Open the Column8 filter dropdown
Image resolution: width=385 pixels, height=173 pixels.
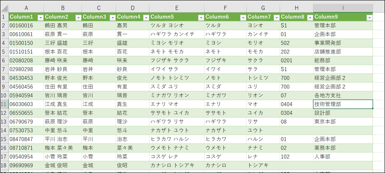tap(309, 17)
